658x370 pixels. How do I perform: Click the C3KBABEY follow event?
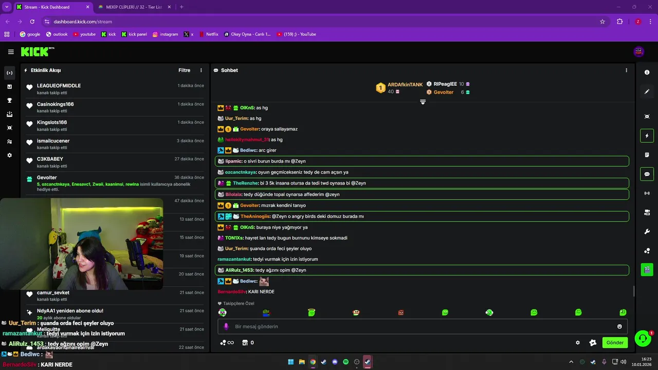pyautogui.click(x=115, y=162)
